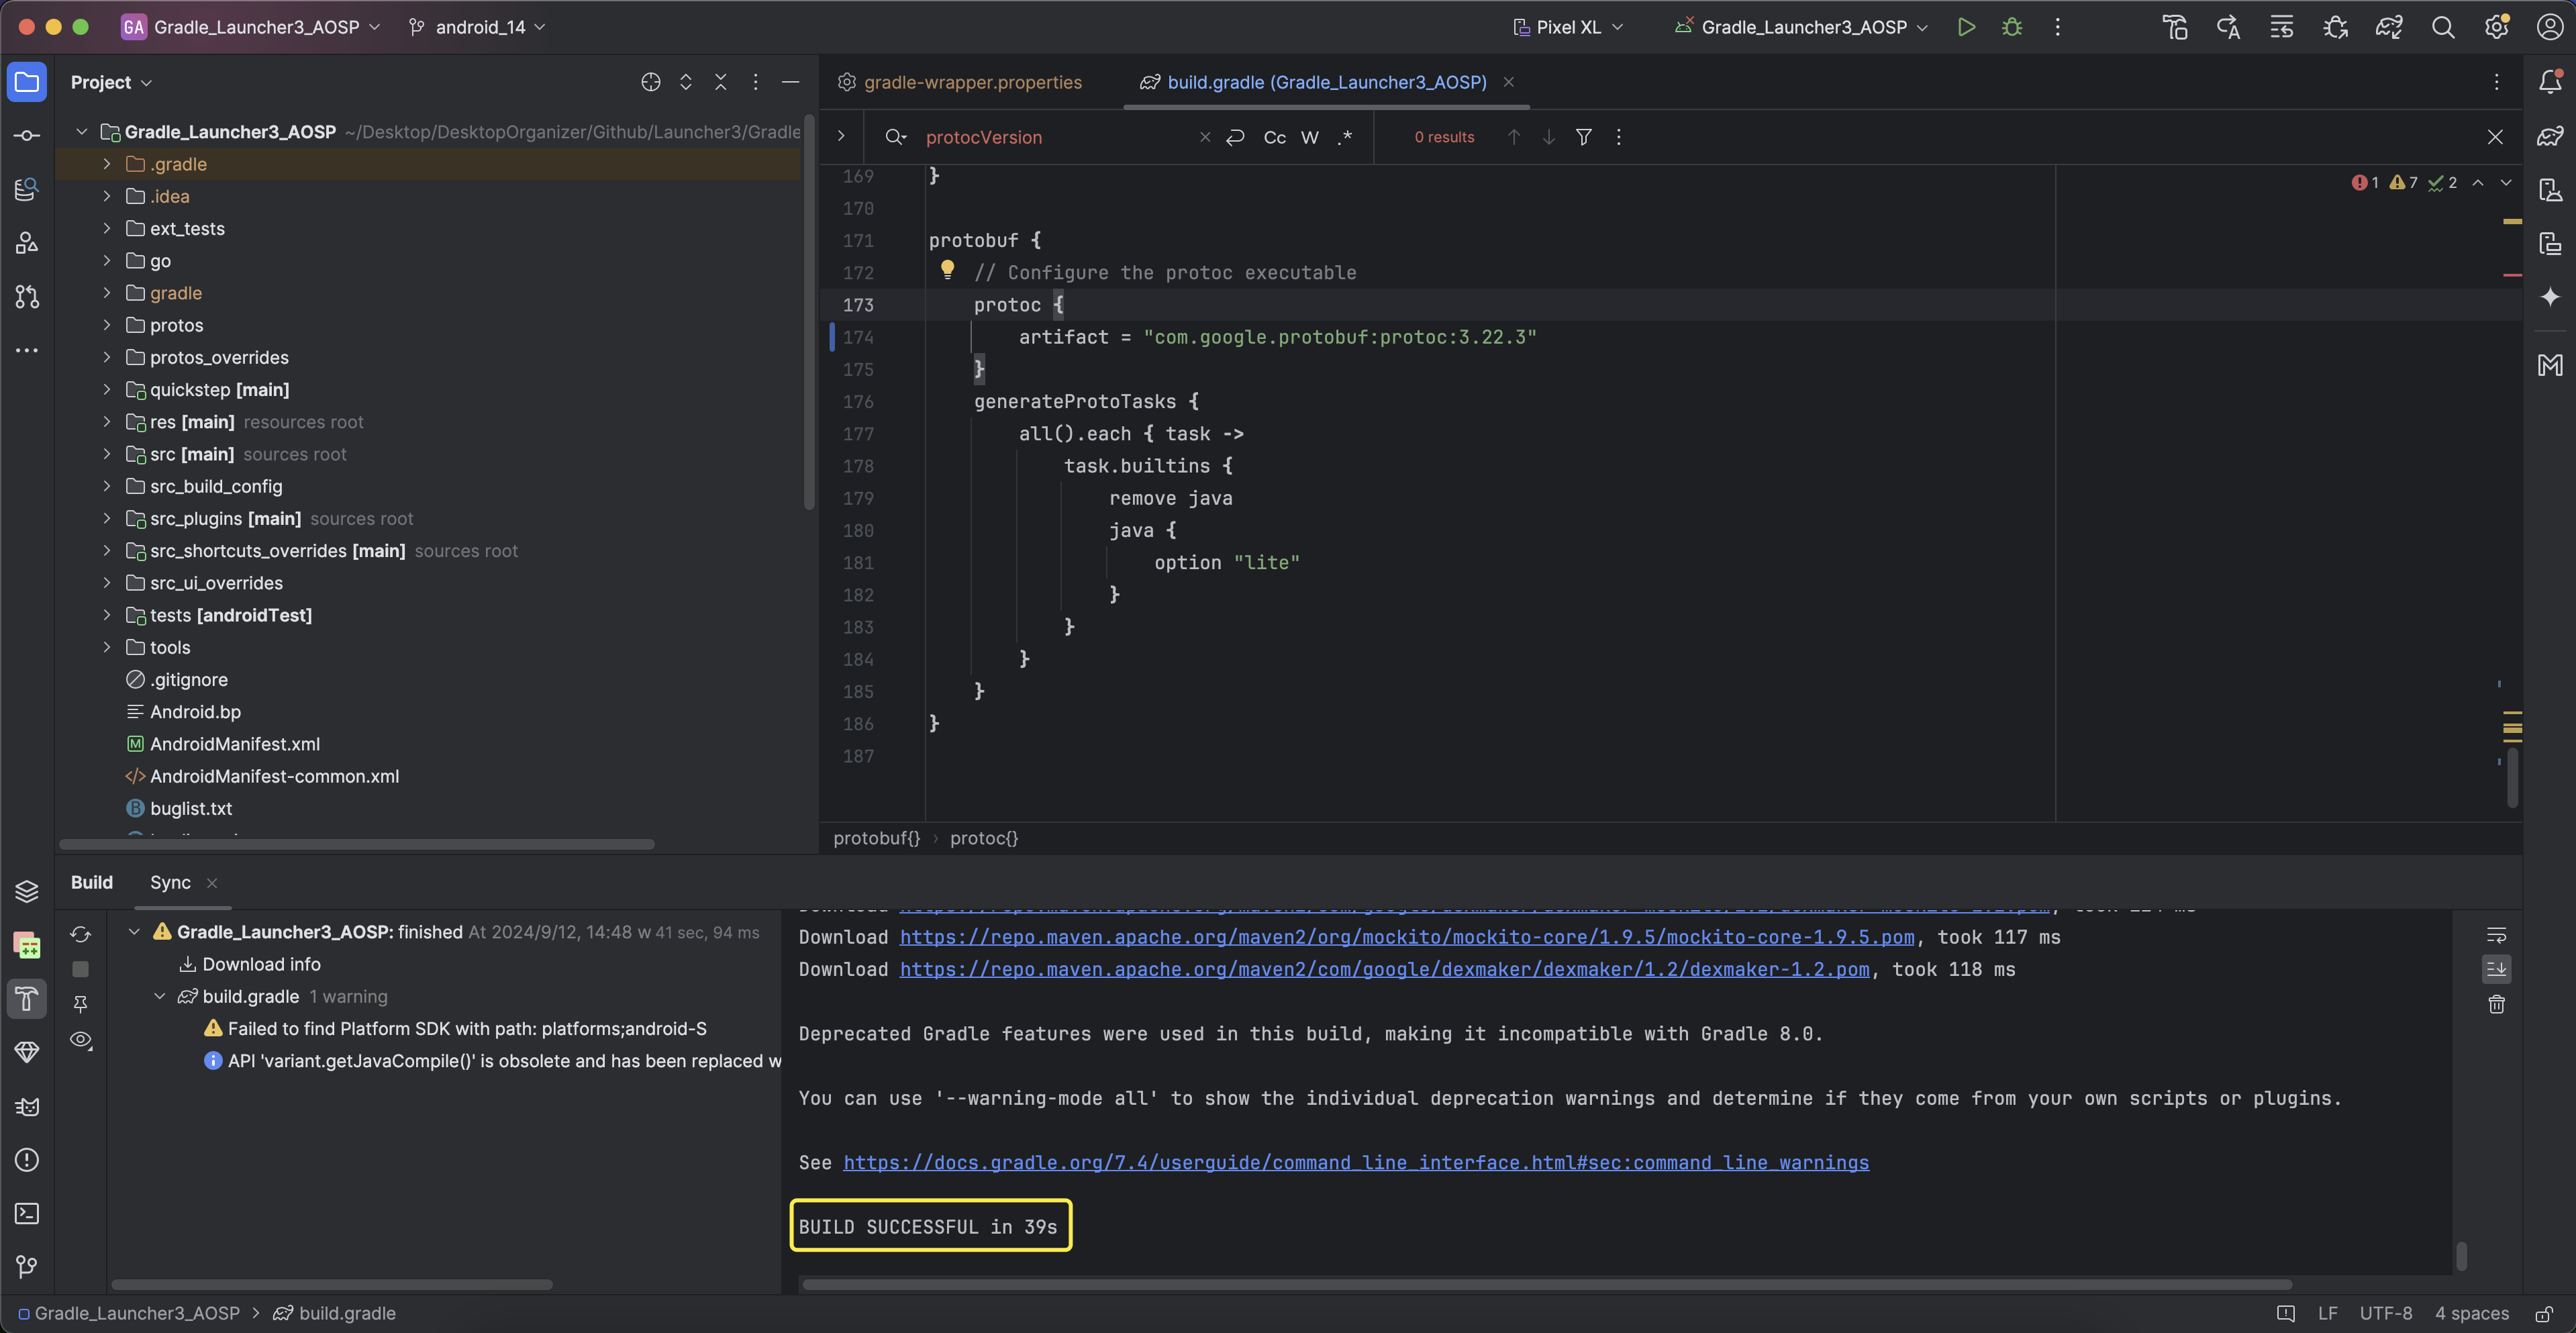
Task: Open the Problems tool window
Action: click(x=27, y=1159)
